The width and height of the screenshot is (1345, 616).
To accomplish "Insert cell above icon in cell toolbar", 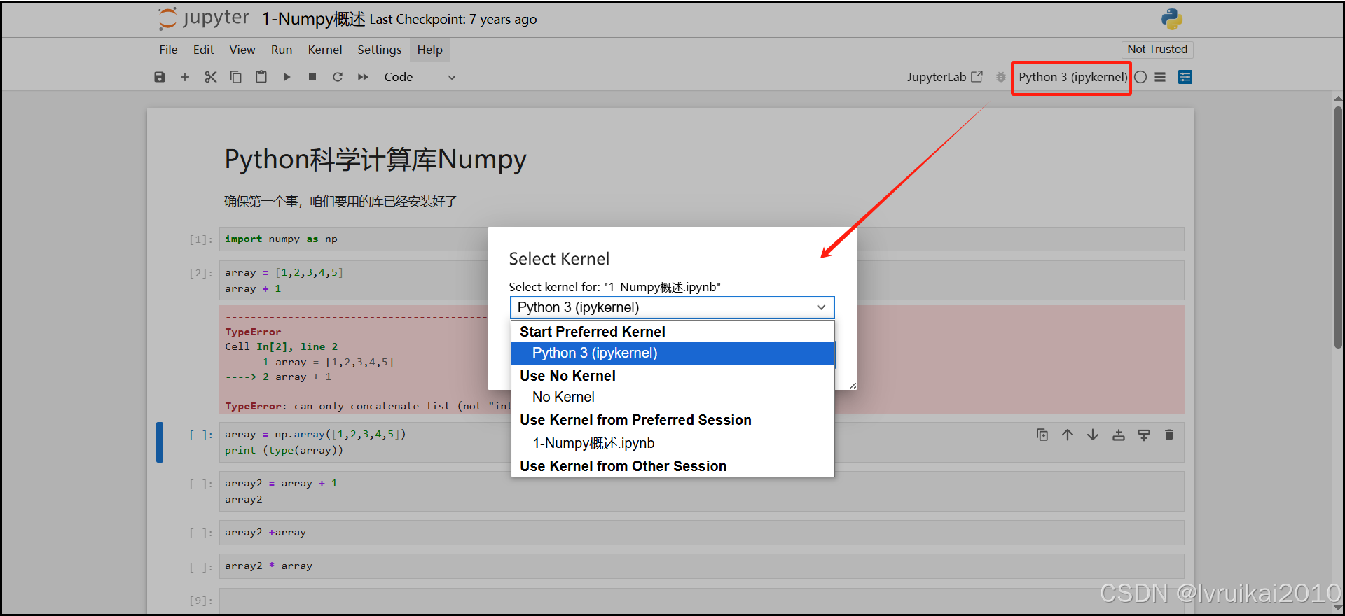I will coord(1119,435).
